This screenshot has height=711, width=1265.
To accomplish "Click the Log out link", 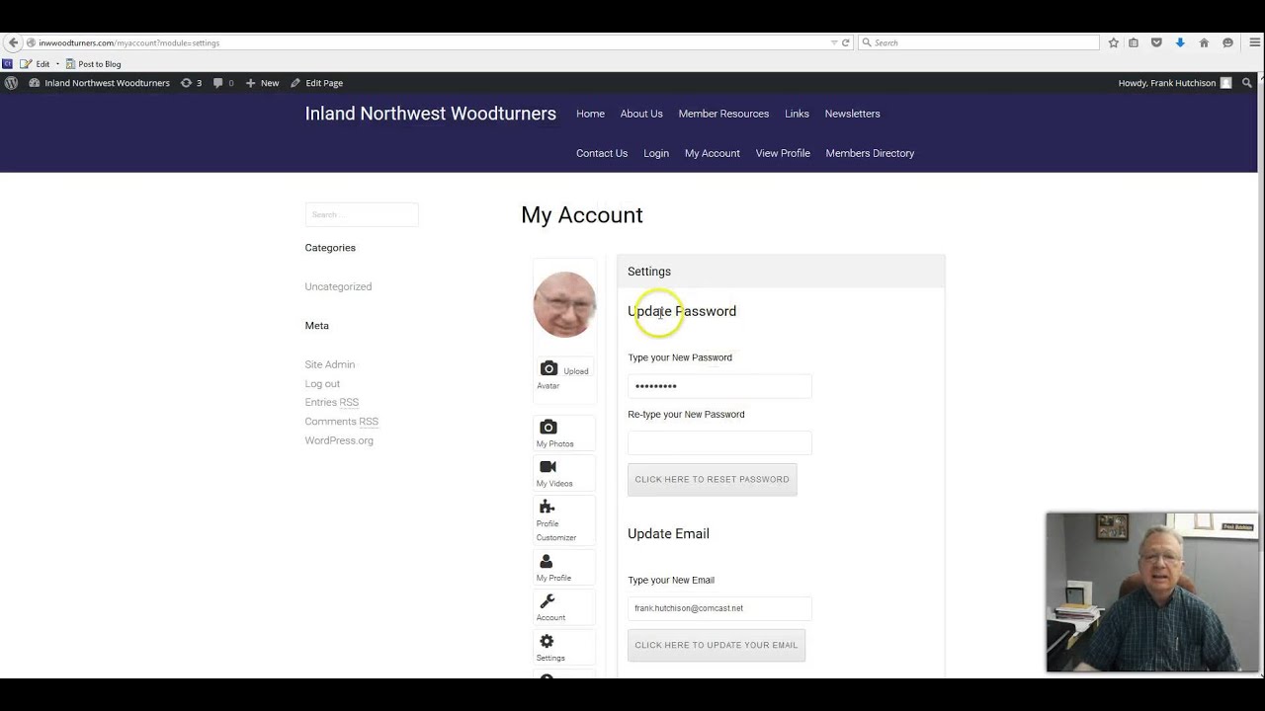I will coord(322,383).
